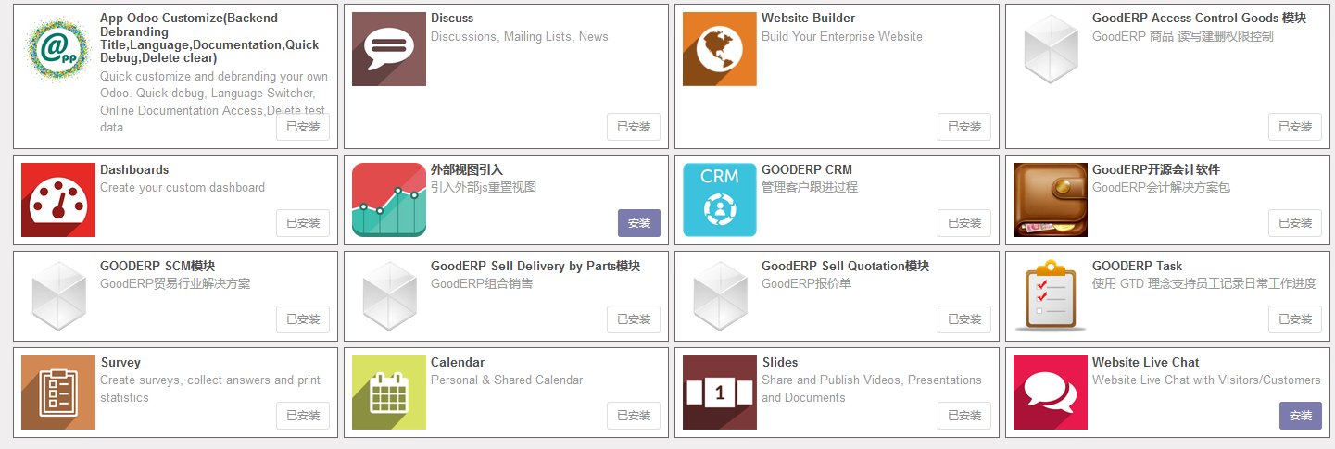Open the Dashboards gauge icon
Viewport: 1335px width, 449px height.
[58, 200]
